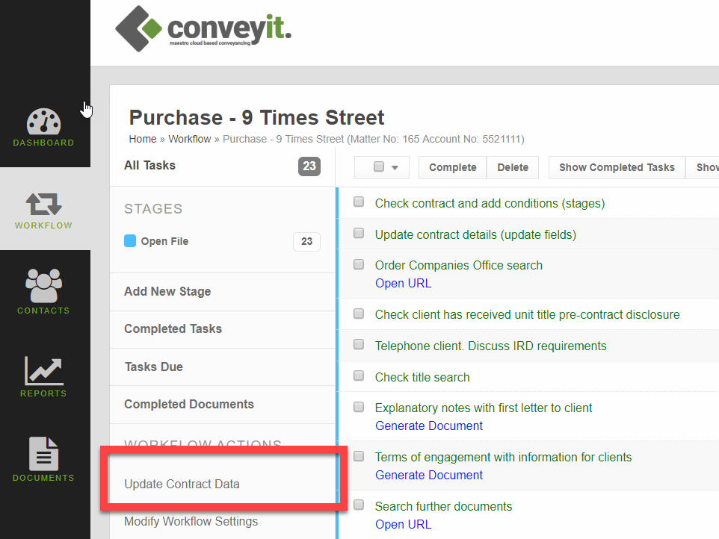Click the conveyit logo
The height and width of the screenshot is (539, 719).
pos(203,29)
